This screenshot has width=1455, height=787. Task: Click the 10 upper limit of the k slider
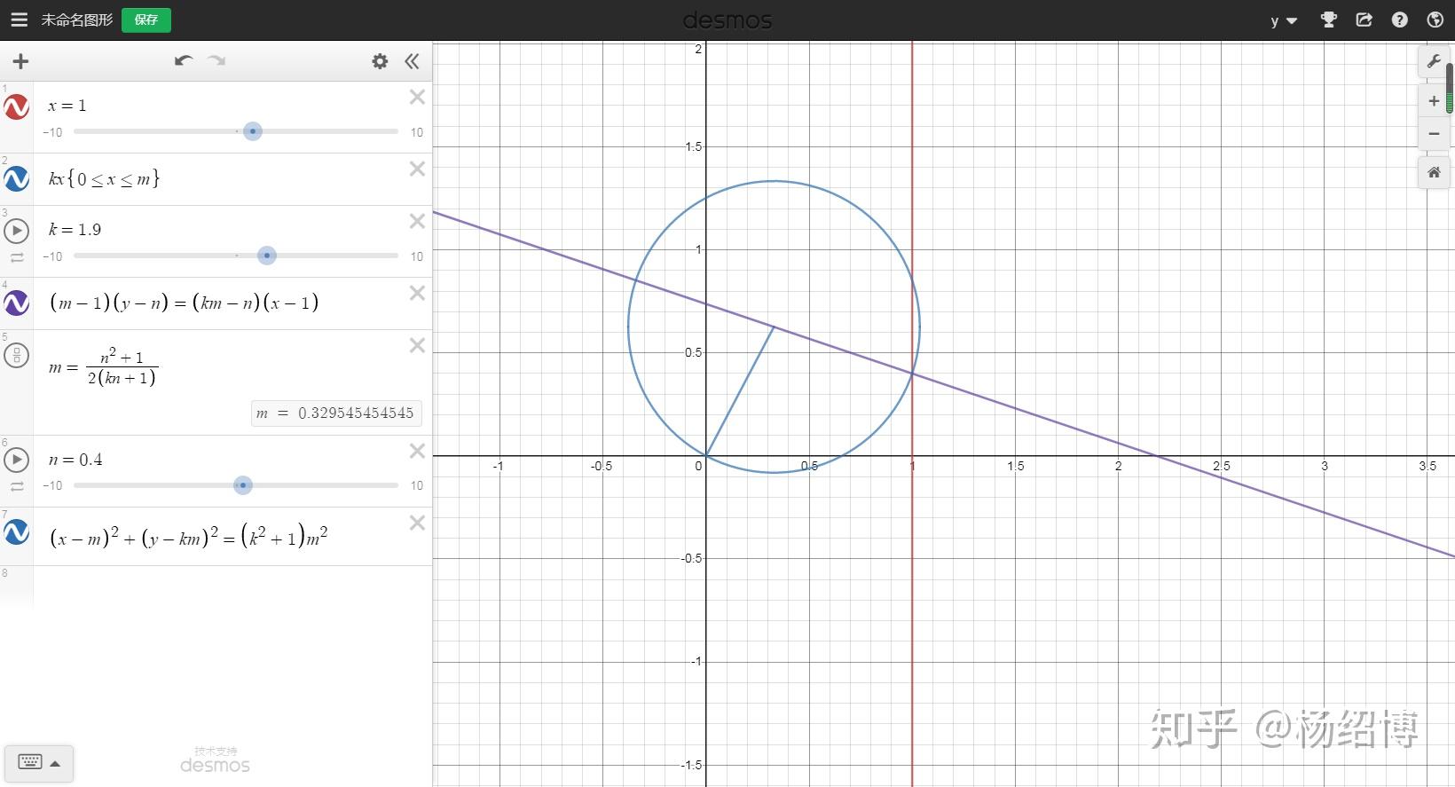(x=416, y=256)
